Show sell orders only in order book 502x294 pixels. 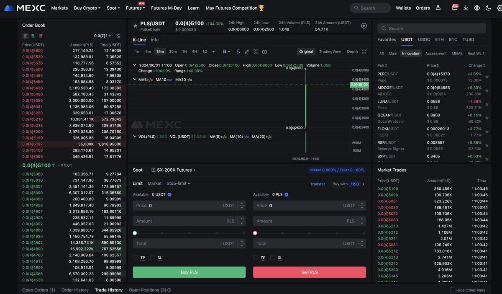pos(41,36)
